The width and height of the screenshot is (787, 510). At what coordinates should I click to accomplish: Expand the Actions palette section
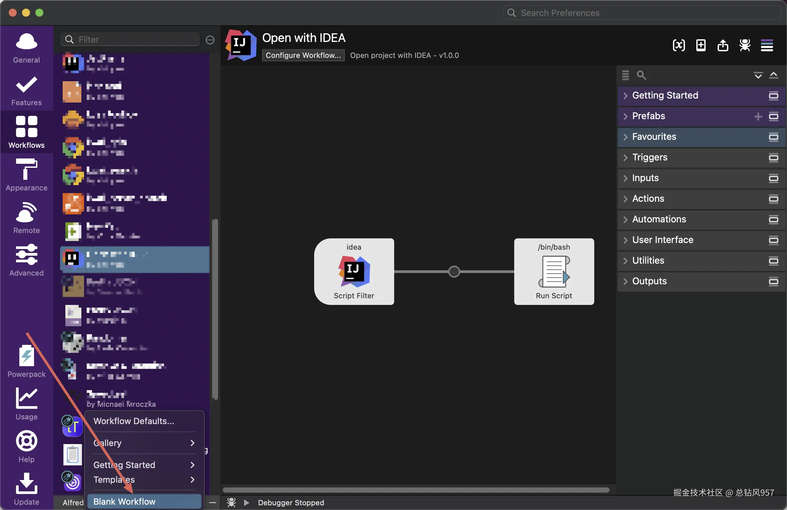coord(648,199)
